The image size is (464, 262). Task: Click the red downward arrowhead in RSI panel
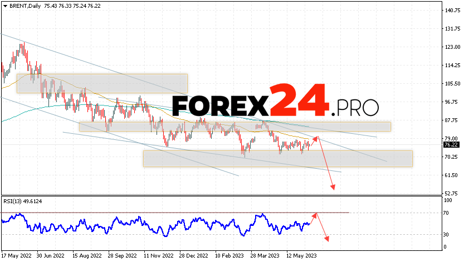coord(327,239)
